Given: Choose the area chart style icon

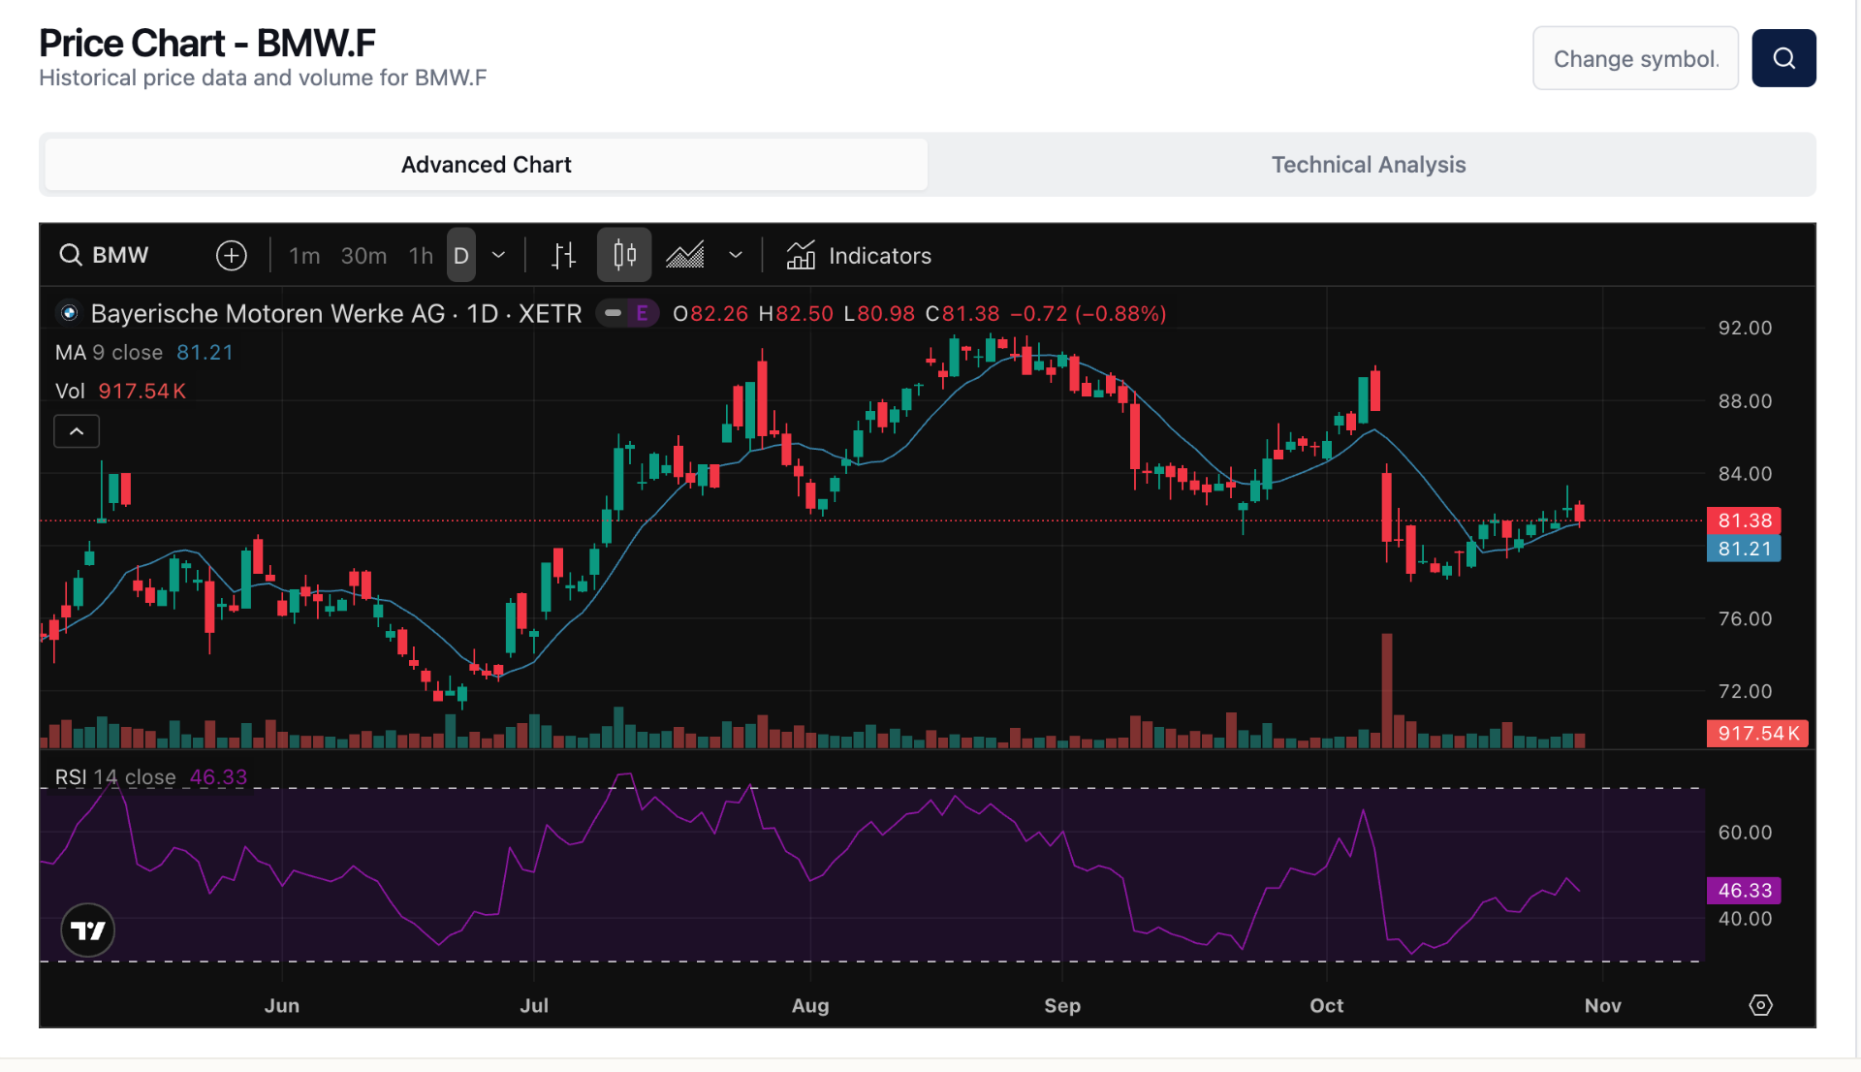Looking at the screenshot, I should (x=685, y=255).
